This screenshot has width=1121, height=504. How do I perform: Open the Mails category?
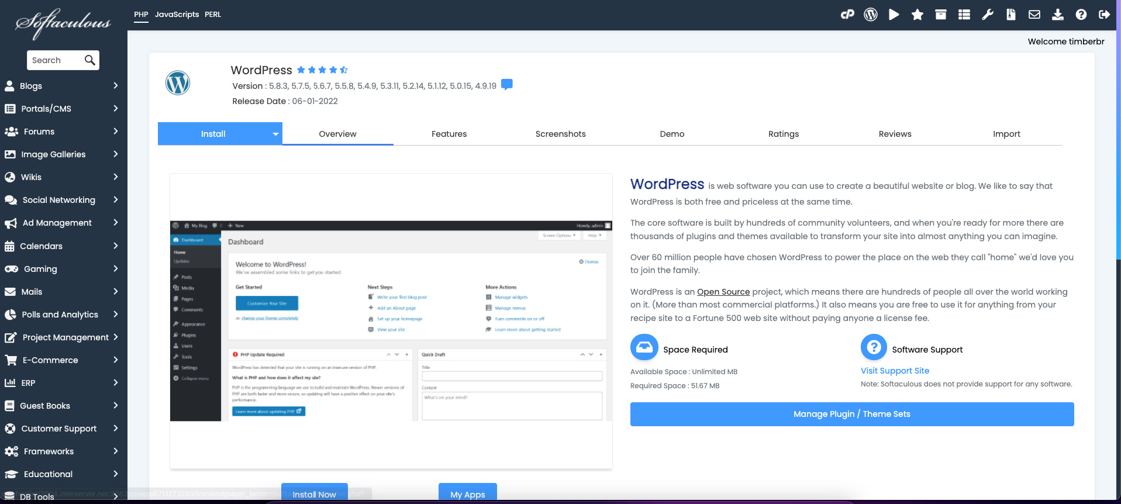63,292
